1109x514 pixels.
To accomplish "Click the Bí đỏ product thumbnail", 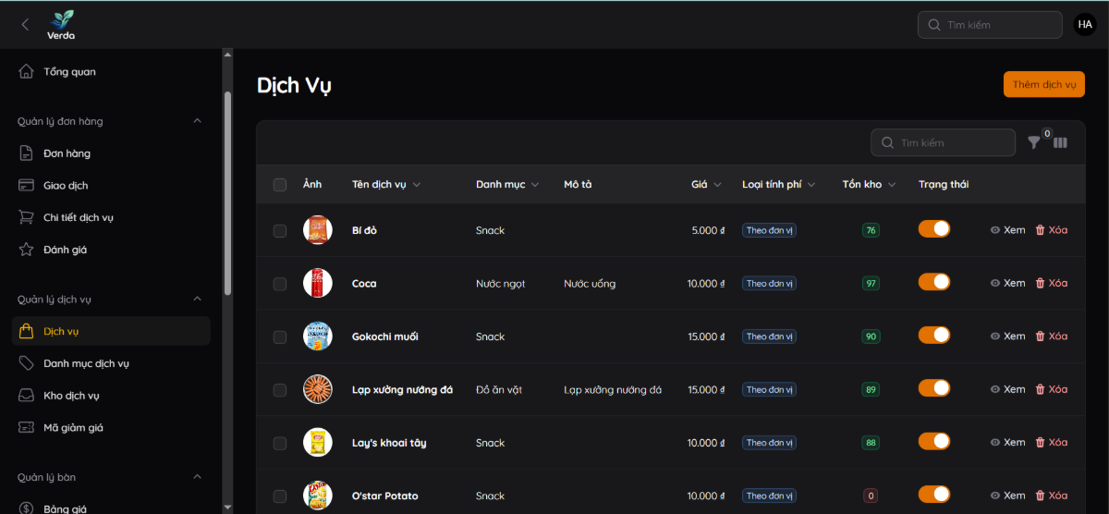I will click(317, 230).
